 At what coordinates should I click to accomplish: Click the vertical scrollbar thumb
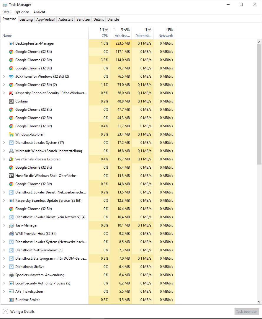[x=259, y=104]
